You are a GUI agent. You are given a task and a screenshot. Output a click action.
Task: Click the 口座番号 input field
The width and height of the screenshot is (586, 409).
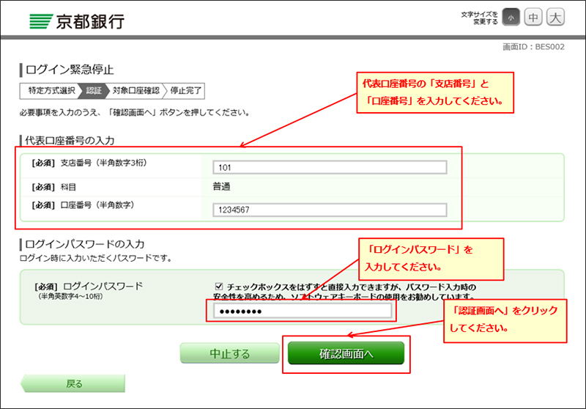coord(330,210)
